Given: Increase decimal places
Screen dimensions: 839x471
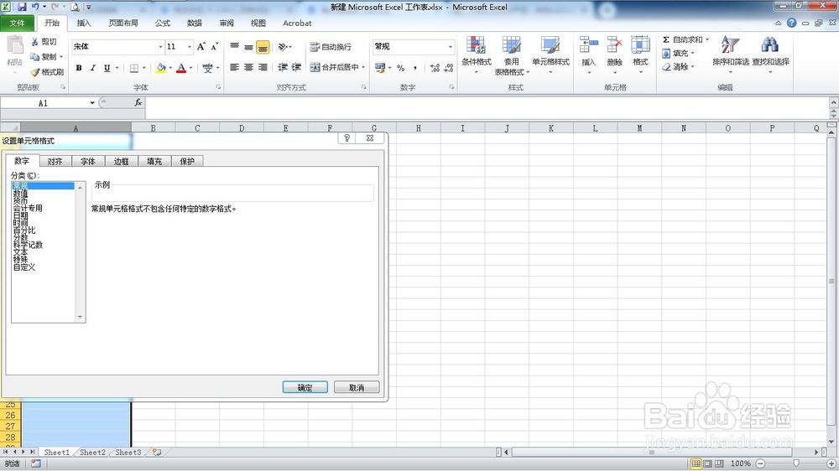Looking at the screenshot, I should point(435,68).
